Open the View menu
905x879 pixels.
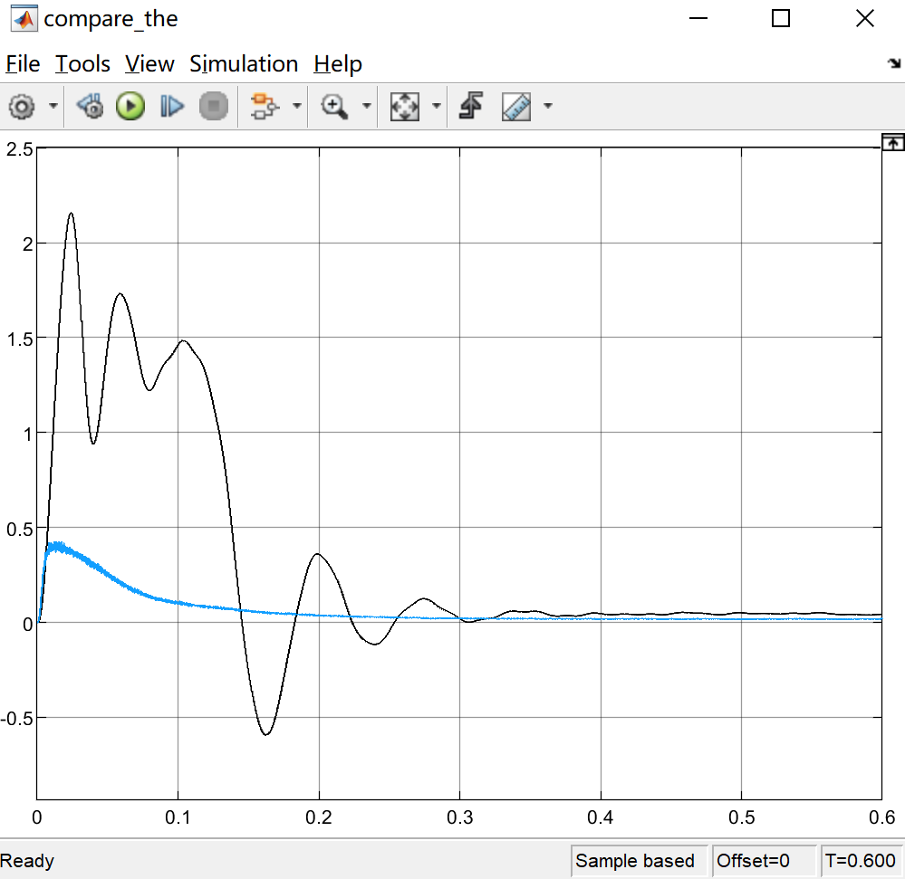(149, 64)
